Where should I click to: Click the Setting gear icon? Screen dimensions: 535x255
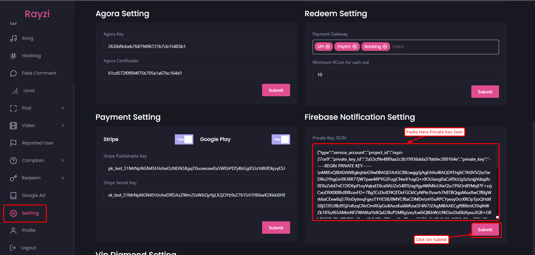coord(13,213)
